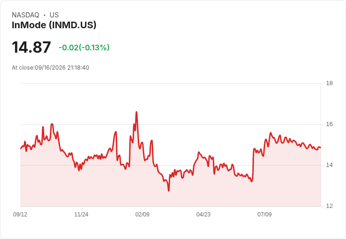The width and height of the screenshot is (346, 239).
Task: Click the 09/12 date axis label
Action: [20, 214]
